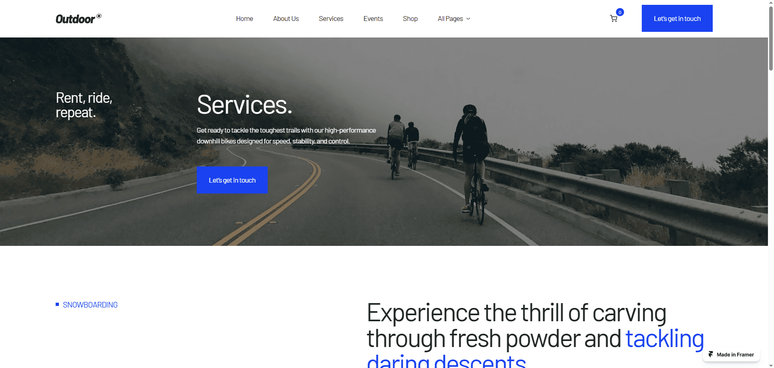Click the SNOWBOARDING category label
Screen dimensions: 774x368
[90, 305]
